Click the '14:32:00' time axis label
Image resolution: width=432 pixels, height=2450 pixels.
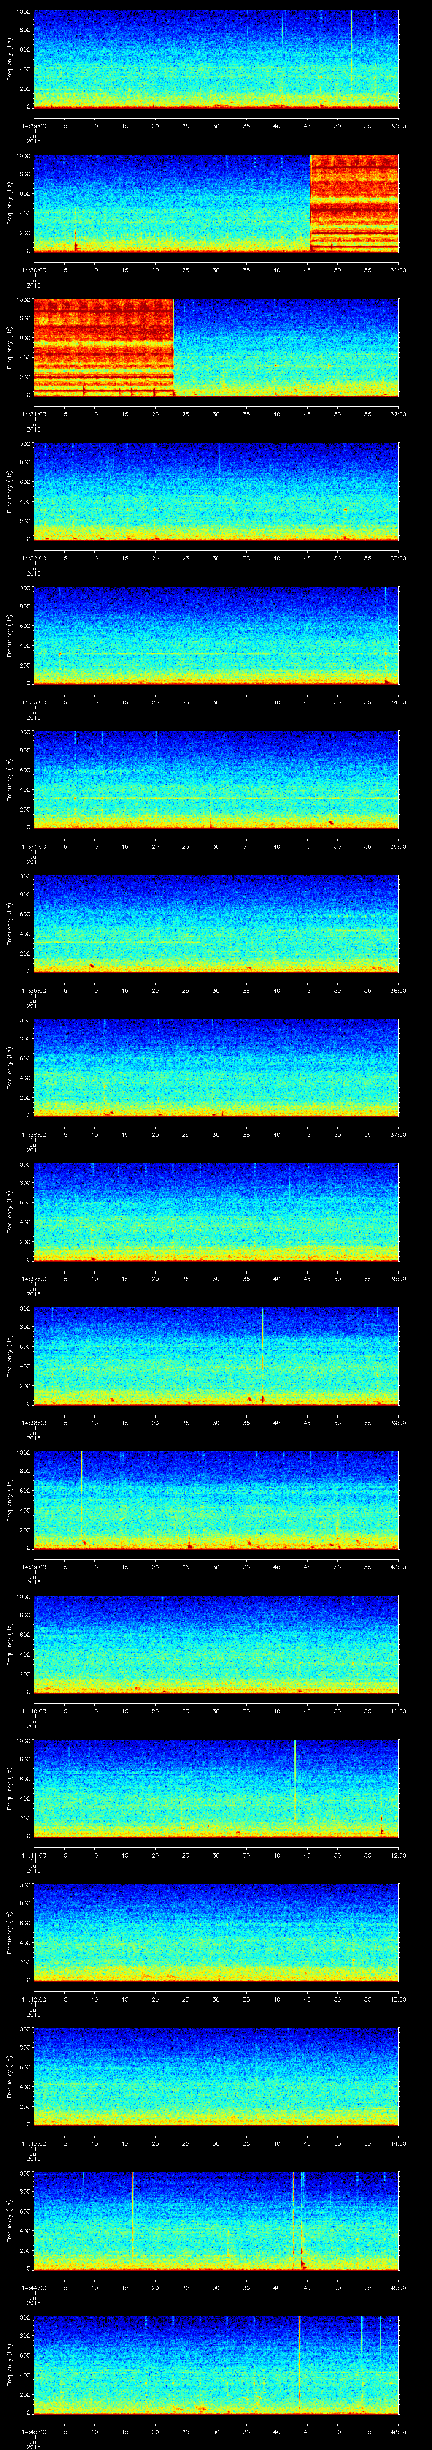(33, 558)
